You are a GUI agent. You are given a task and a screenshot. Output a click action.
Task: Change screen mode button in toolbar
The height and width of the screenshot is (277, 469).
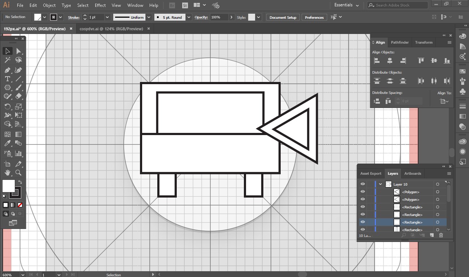pos(13,223)
